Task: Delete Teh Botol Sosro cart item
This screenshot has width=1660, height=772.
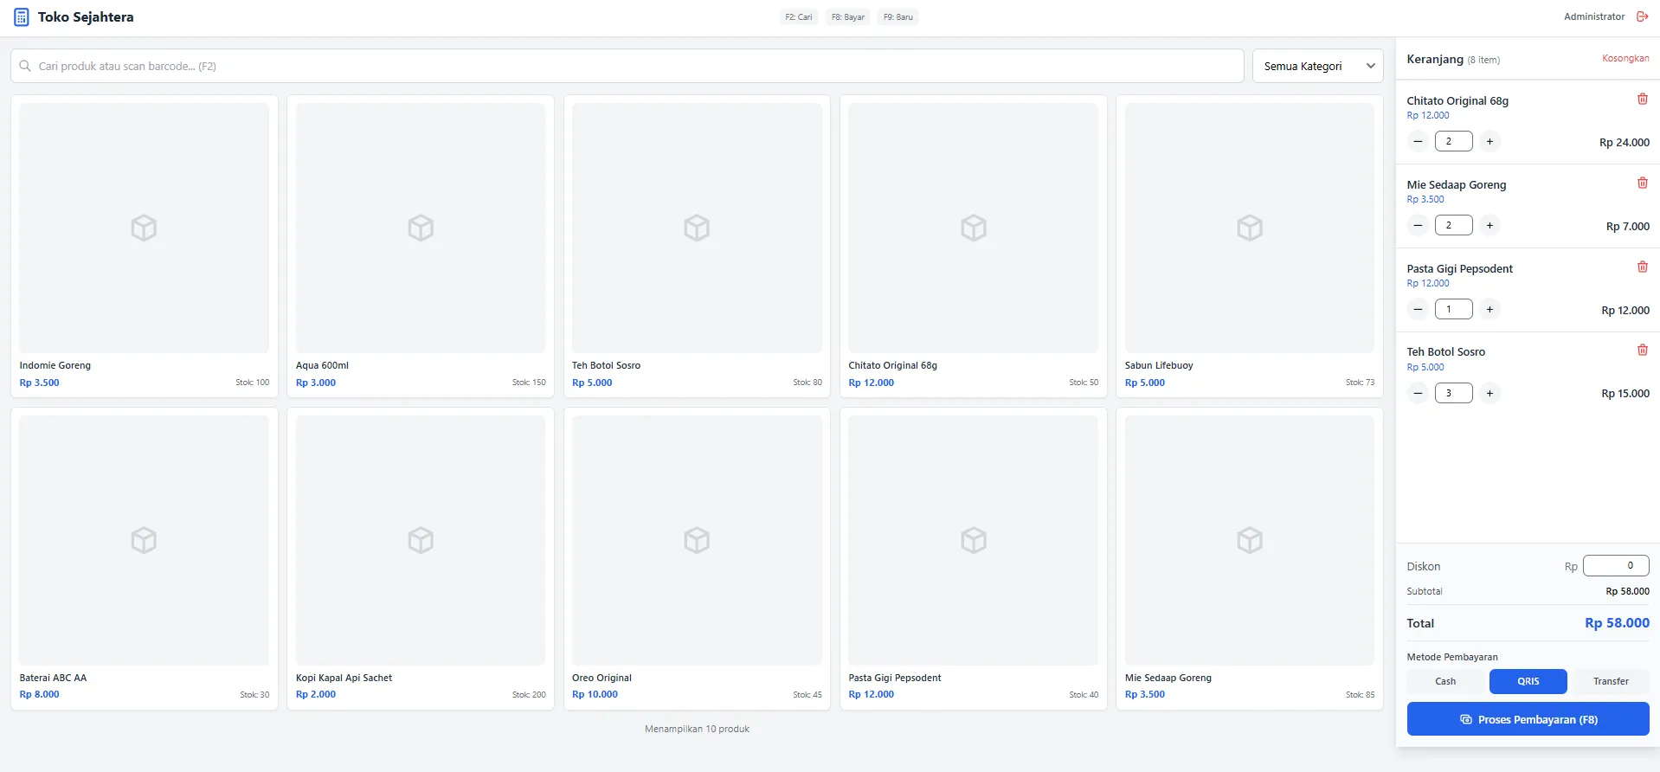Action: tap(1642, 351)
